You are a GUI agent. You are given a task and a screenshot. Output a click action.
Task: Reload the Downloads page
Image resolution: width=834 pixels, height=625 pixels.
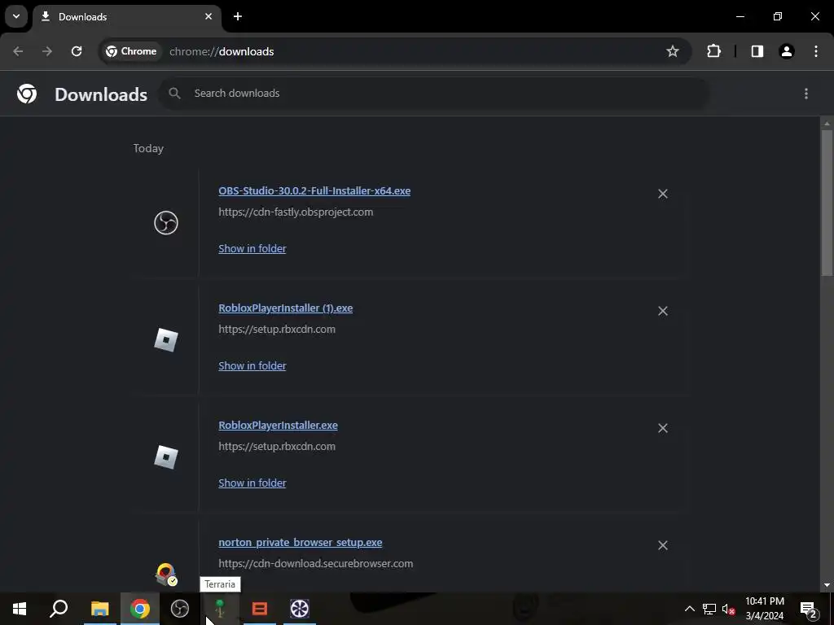[77, 51]
